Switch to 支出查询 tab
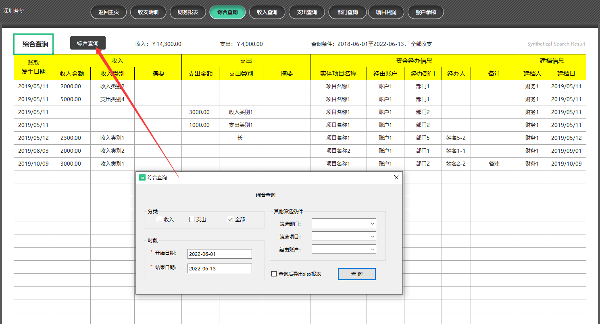 307,12
